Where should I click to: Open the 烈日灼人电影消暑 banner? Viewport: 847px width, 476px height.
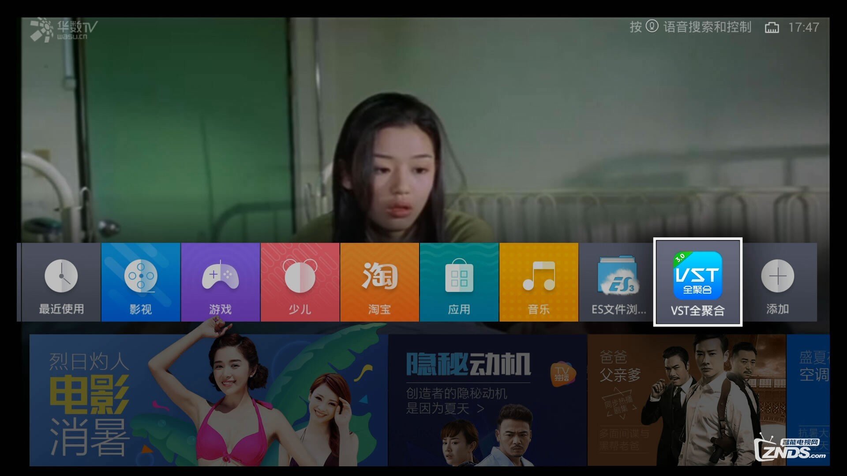(209, 400)
